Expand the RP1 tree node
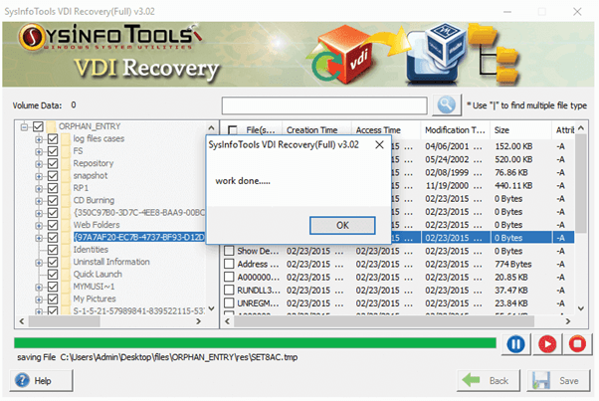599x401 pixels. (x=39, y=188)
